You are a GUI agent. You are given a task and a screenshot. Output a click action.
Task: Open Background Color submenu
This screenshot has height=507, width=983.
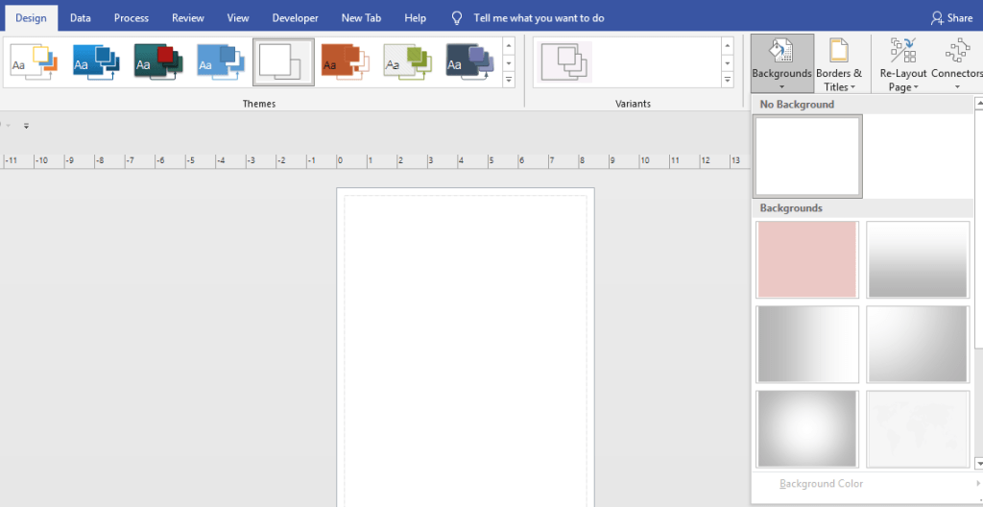click(x=821, y=484)
